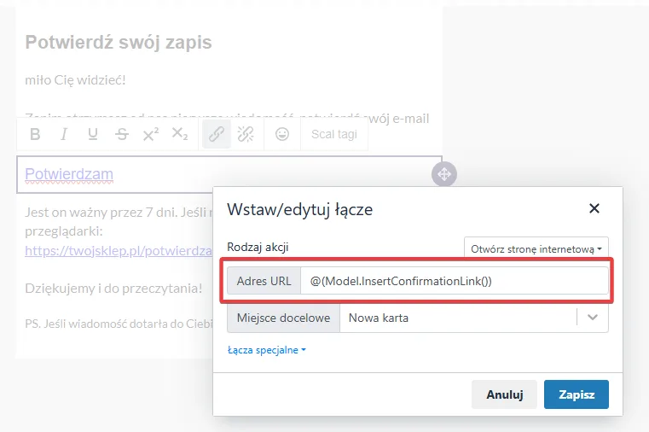Use the move handle beside the Potwierdzam block
Image resolution: width=649 pixels, height=432 pixels.
[444, 174]
